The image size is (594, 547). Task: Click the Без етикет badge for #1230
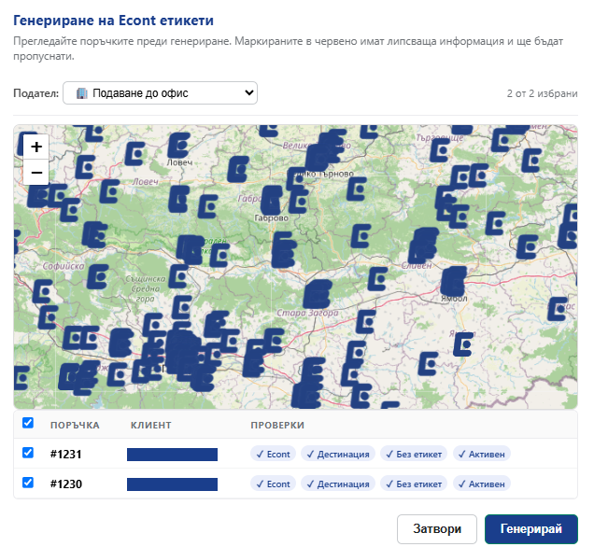click(x=414, y=484)
